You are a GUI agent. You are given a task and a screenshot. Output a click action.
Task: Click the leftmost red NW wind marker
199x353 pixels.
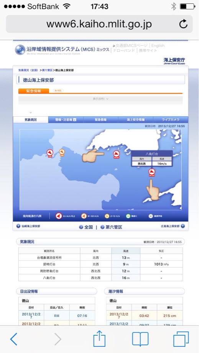point(50,153)
